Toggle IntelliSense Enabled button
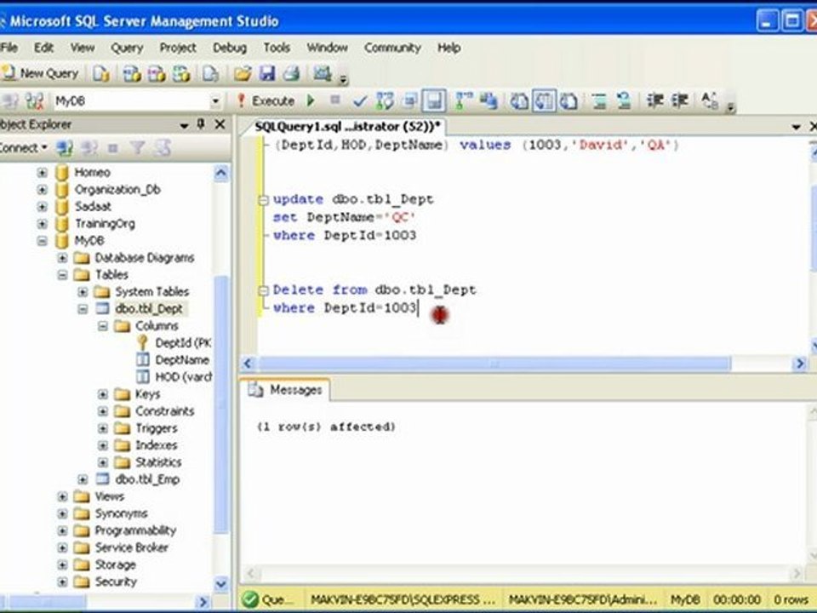Image resolution: width=817 pixels, height=613 pixels. [x=433, y=100]
